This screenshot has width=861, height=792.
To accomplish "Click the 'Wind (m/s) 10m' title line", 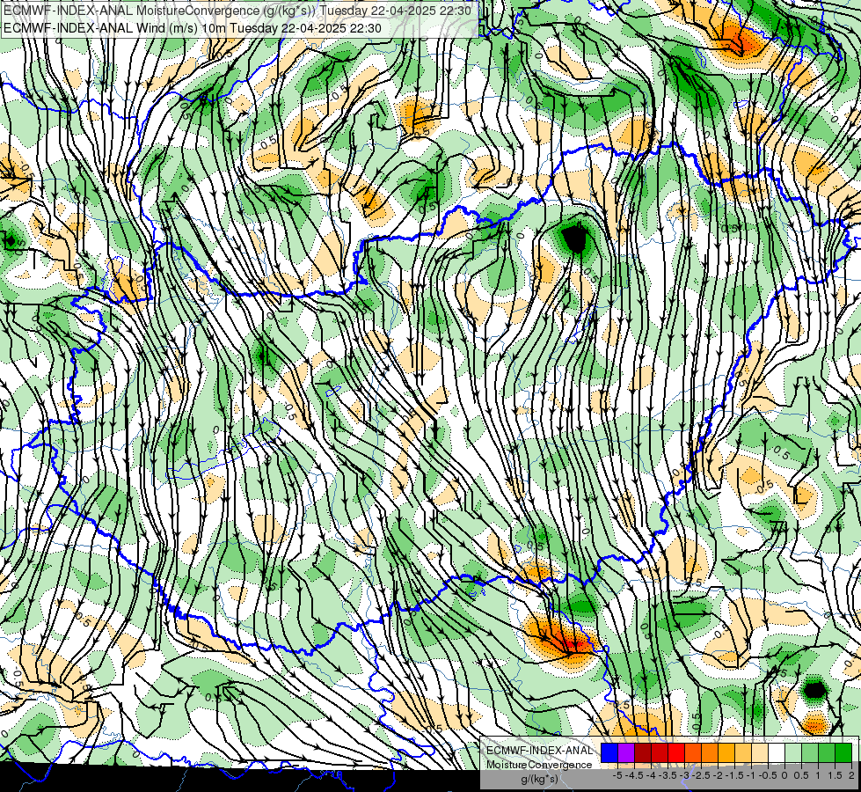I will click(x=192, y=27).
